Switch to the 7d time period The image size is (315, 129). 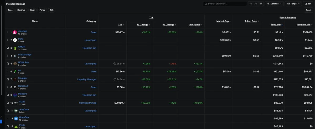256,4
